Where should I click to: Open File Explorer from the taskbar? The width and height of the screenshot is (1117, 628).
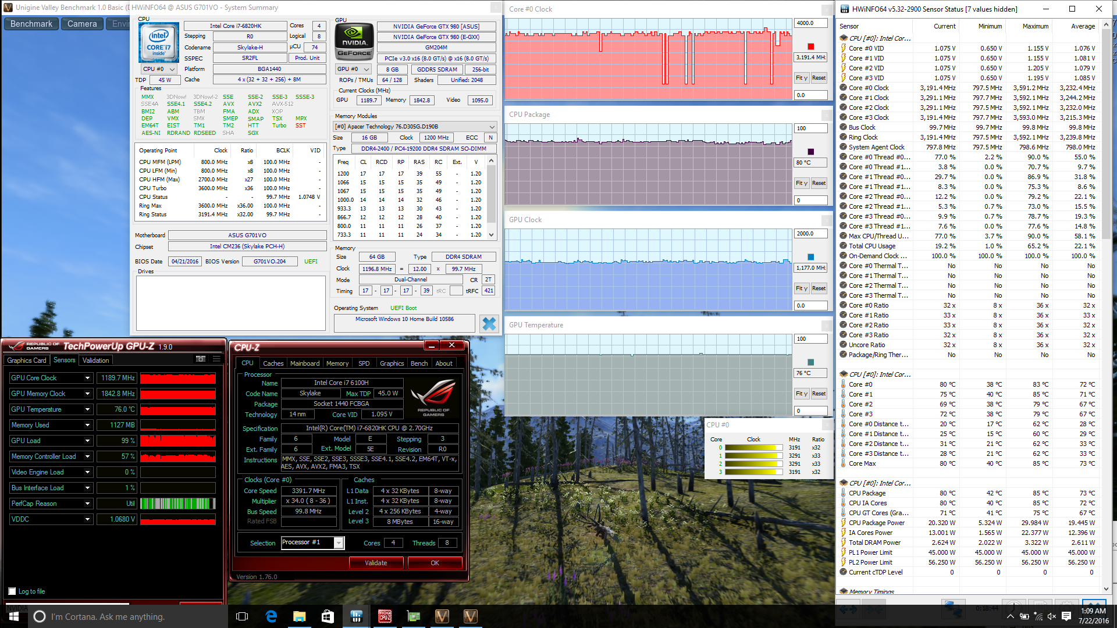(300, 616)
